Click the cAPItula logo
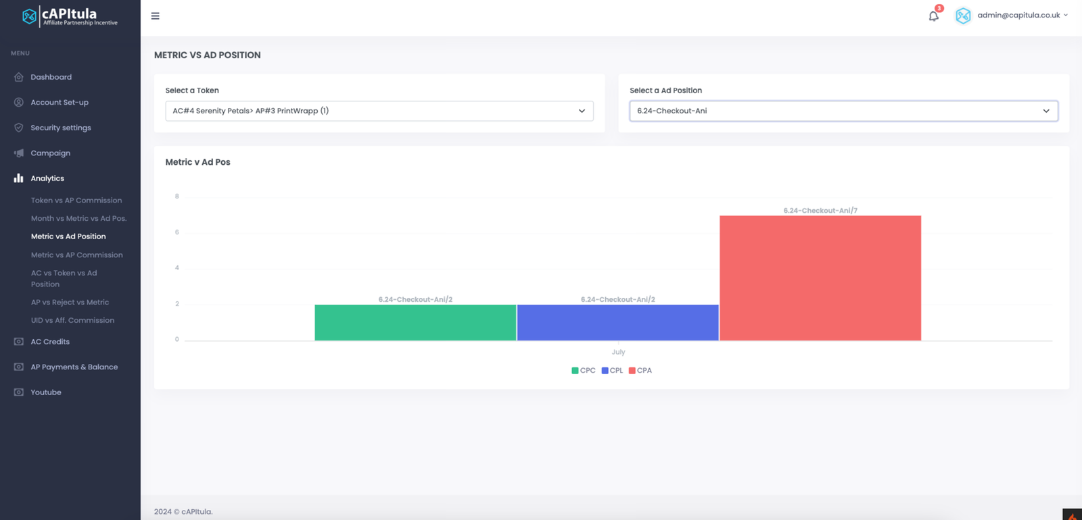 (x=70, y=16)
